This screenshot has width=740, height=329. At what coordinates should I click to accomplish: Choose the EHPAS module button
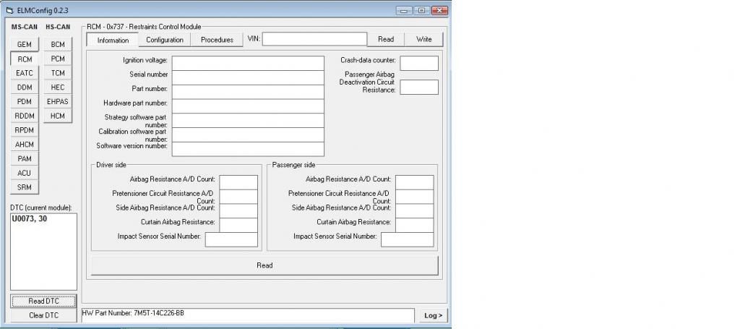(x=58, y=102)
